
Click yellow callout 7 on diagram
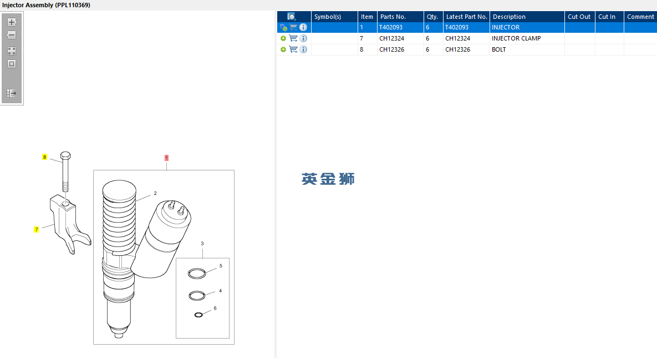37,230
